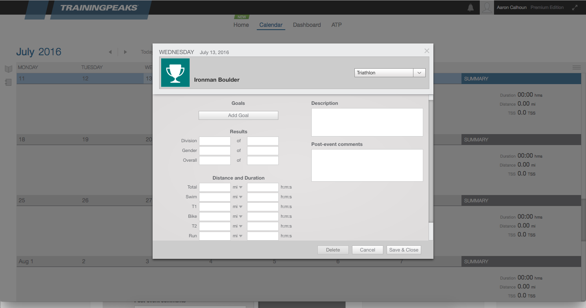The height and width of the screenshot is (308, 586).
Task: Click the T1 duration h:m:s field
Action: click(263, 207)
